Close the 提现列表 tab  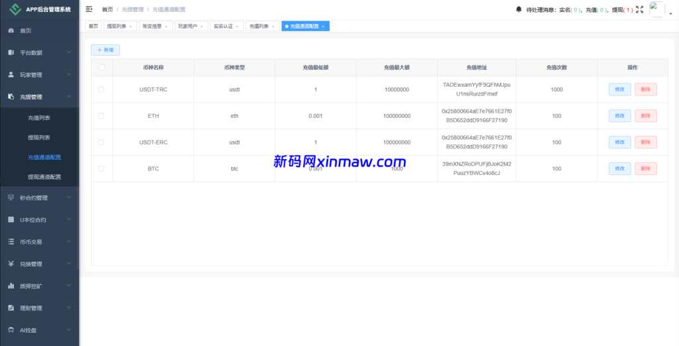131,27
